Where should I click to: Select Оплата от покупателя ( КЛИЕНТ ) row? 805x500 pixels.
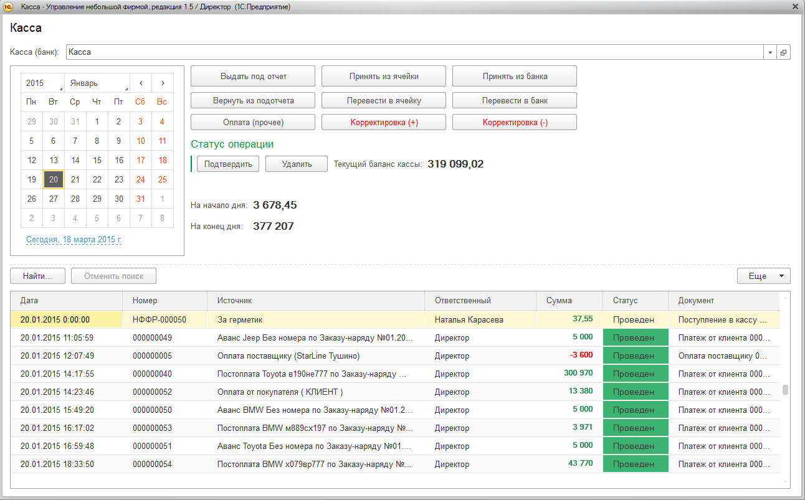[395, 392]
